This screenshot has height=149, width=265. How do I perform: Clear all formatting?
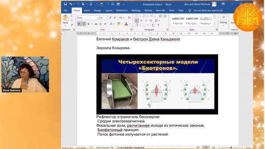tap(129, 17)
